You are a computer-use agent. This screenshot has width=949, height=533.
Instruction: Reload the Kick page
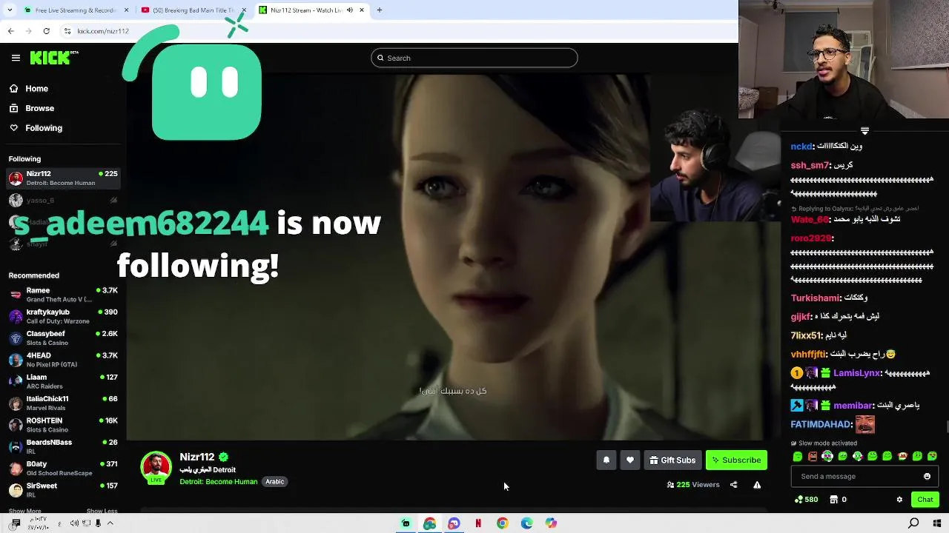tap(46, 31)
